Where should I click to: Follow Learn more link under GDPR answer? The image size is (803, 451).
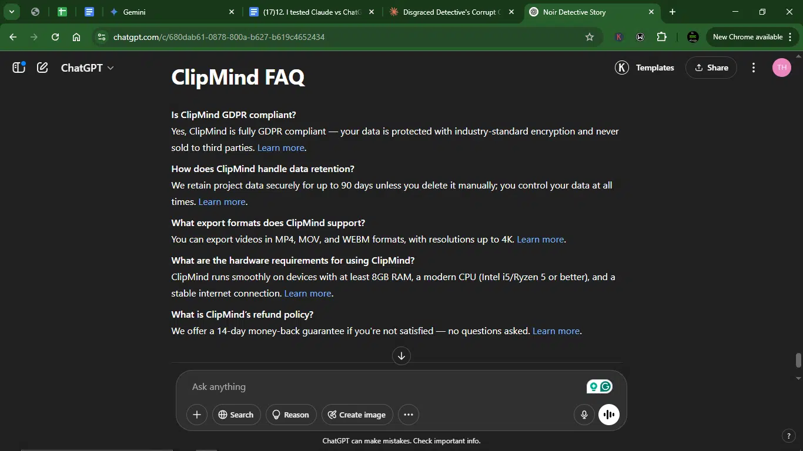tap(281, 148)
